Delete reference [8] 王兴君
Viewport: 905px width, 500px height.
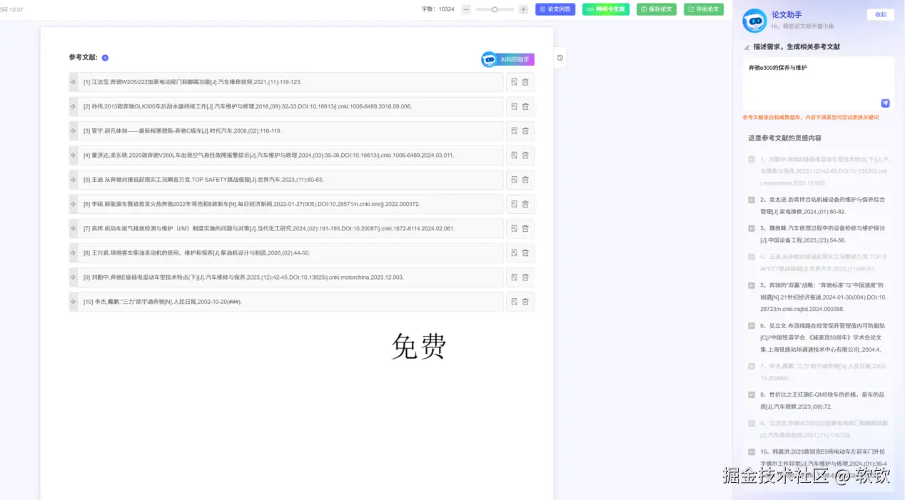pyautogui.click(x=525, y=252)
